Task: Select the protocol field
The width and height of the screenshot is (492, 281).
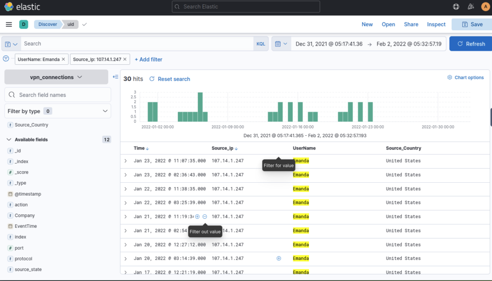Action: click(24, 259)
